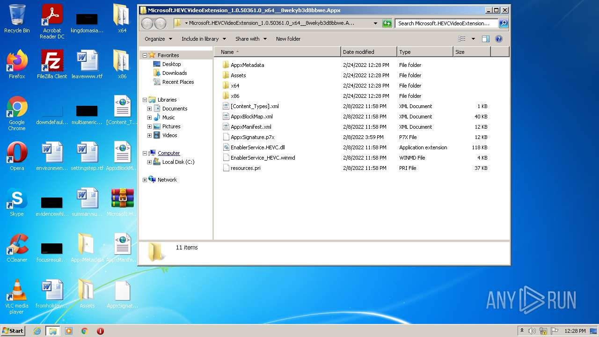Viewport: 599px width, 337px height.
Task: Select the x86 folder on the desktop
Action: 122,65
